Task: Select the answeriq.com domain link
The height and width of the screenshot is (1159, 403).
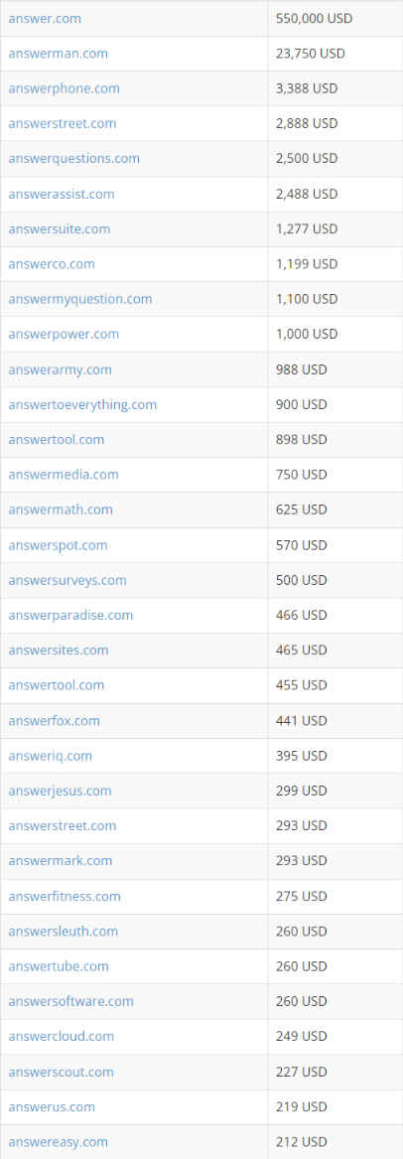Action: tap(51, 756)
